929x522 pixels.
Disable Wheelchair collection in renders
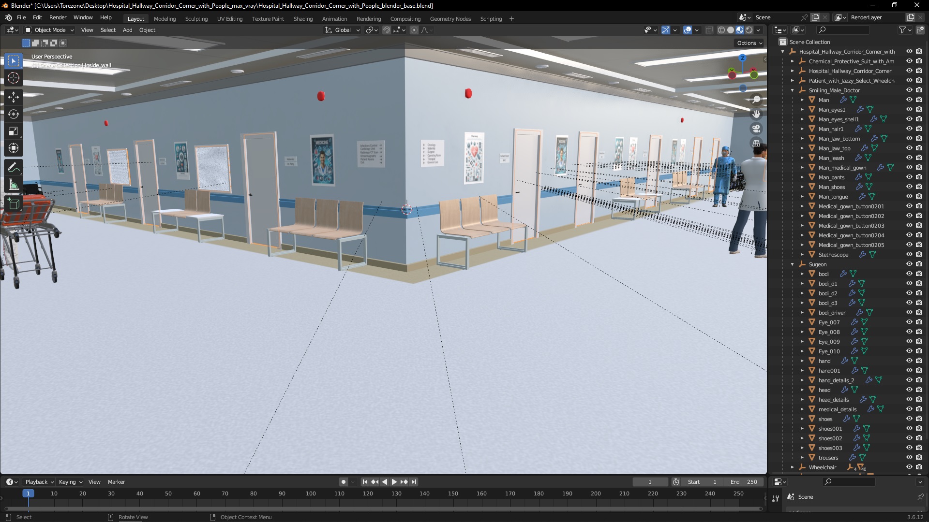(x=919, y=467)
